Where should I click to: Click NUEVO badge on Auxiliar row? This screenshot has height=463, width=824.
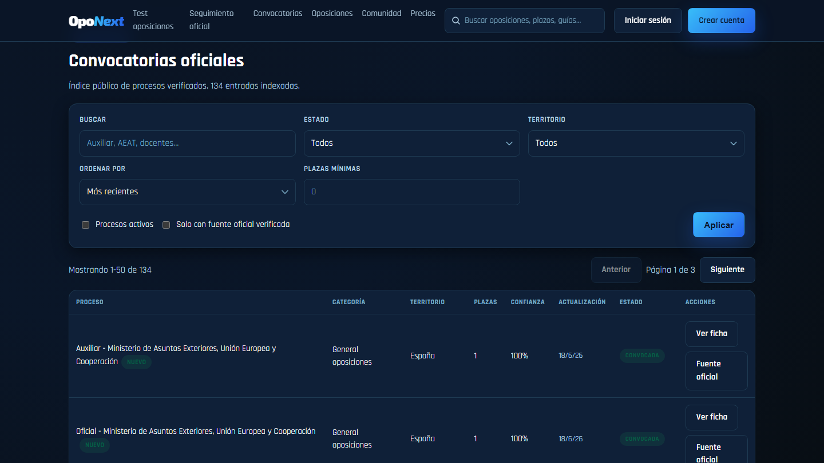click(136, 362)
